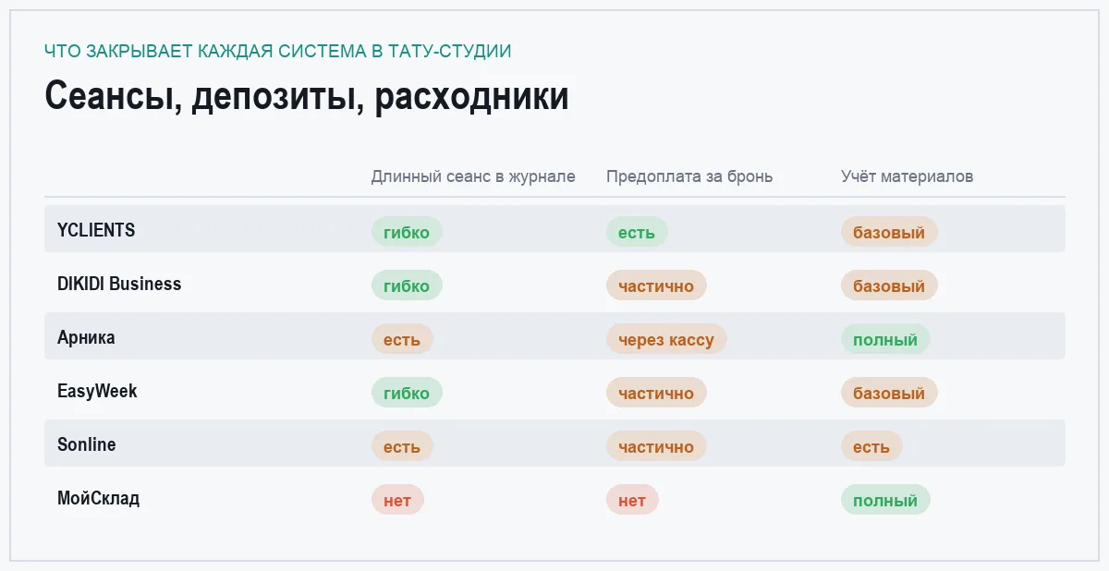The height and width of the screenshot is (571, 1109).
Task: Select the EasyWeek row name
Action: (97, 391)
